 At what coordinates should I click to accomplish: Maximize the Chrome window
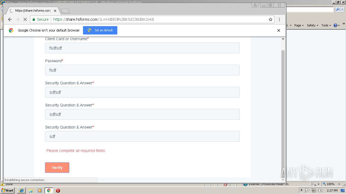270,5
